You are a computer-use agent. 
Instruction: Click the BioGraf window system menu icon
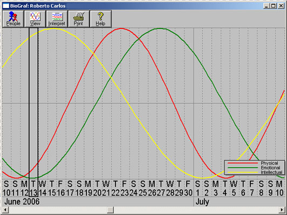[x=6, y=6]
